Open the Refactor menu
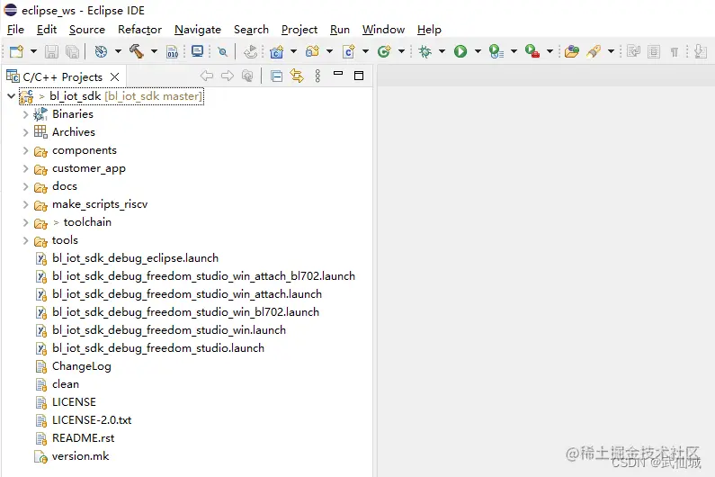The width and height of the screenshot is (715, 477). pyautogui.click(x=139, y=30)
